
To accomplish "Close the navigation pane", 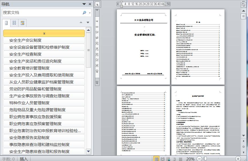I will tap(90, 4).
